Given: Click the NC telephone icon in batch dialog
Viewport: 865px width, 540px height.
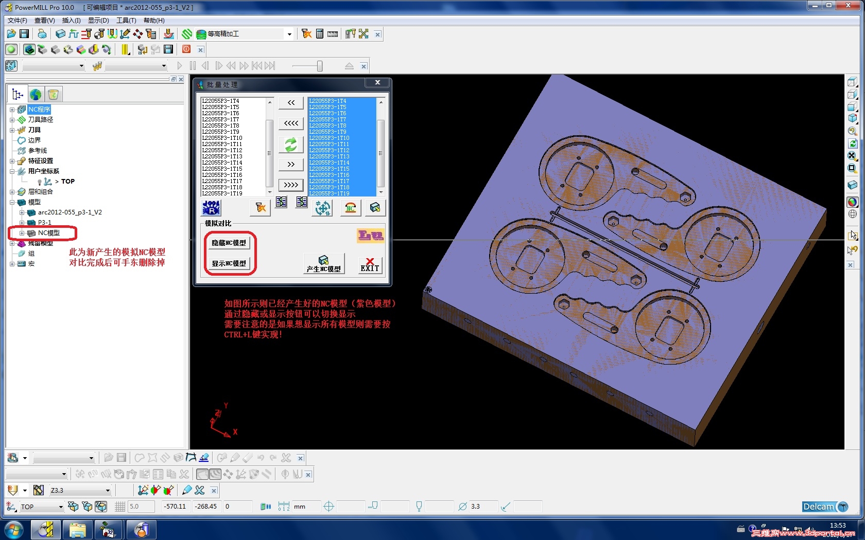Looking at the screenshot, I should click(x=351, y=208).
